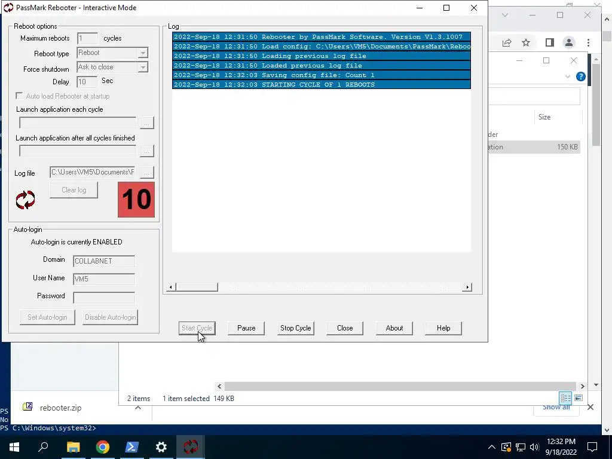Click the Rebooter taskbar icon

191,447
